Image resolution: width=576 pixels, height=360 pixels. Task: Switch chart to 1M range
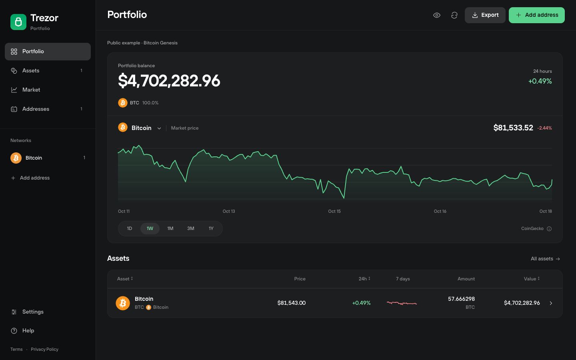click(170, 228)
